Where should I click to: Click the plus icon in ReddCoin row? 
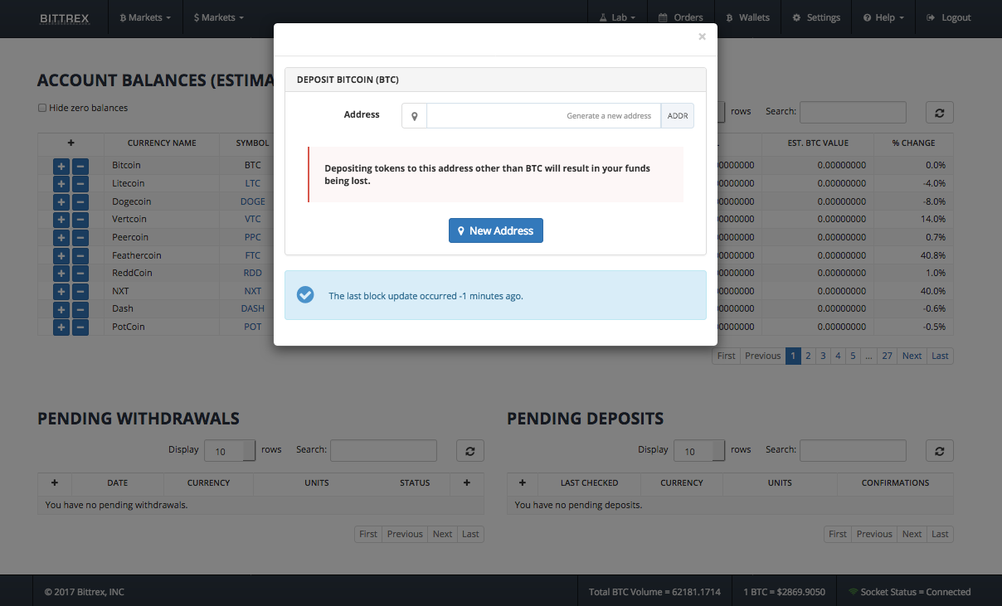61,274
